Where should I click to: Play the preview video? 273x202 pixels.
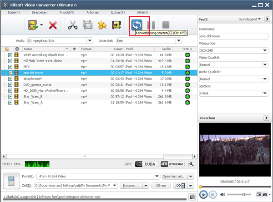click(203, 194)
